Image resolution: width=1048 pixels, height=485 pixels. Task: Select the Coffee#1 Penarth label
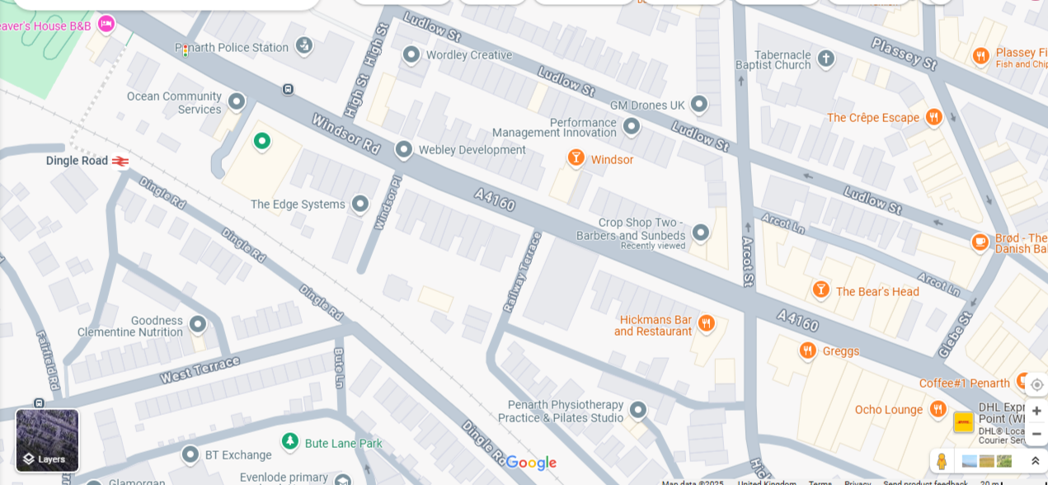click(x=965, y=384)
